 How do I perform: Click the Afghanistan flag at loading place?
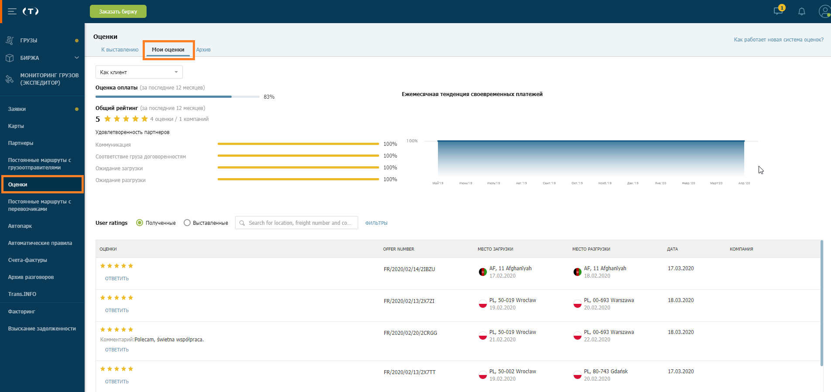pyautogui.click(x=482, y=272)
